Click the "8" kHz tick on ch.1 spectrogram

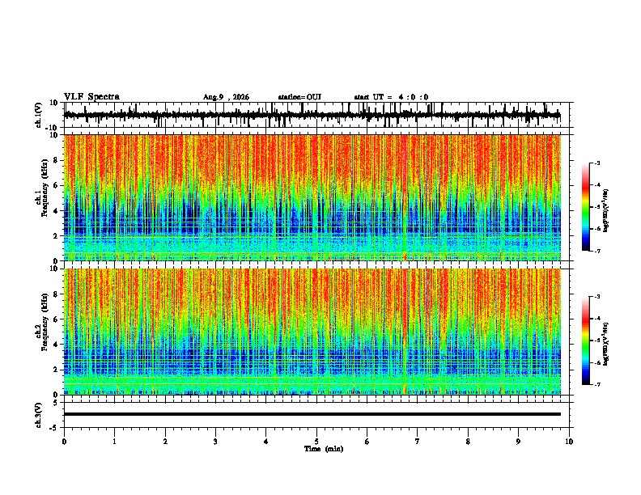[57, 160]
